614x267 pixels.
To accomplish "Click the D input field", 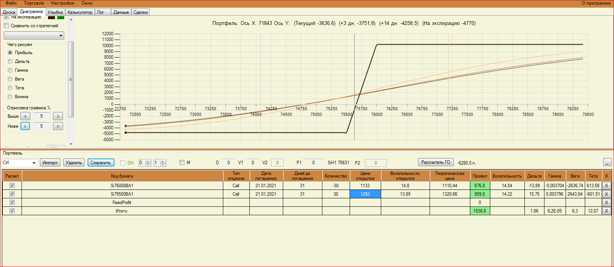I will [229, 163].
